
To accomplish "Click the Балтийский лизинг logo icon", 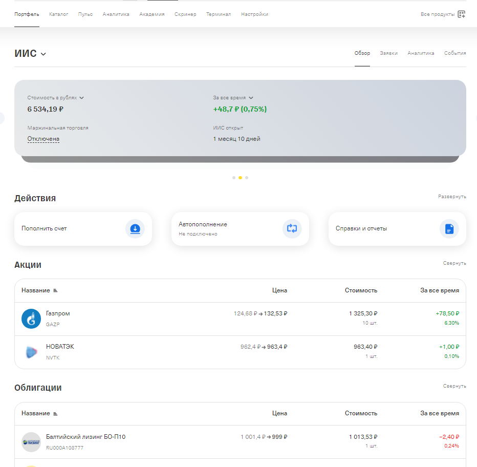I will click(x=31, y=442).
